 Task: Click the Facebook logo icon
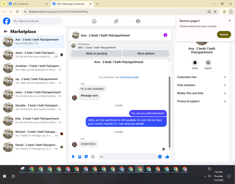click(x=7, y=21)
